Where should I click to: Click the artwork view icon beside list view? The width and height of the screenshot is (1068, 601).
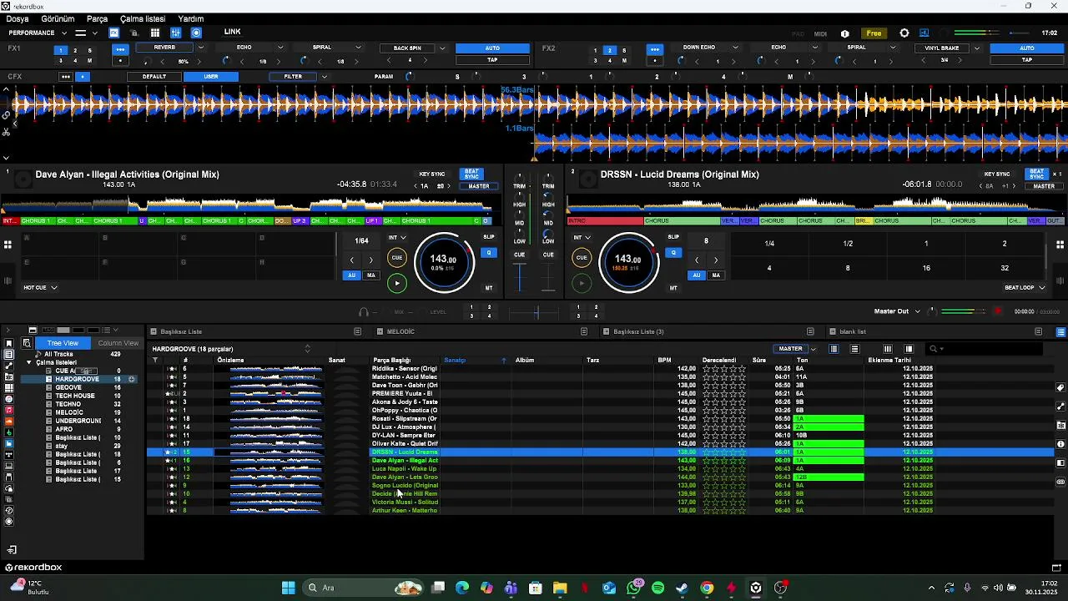854,349
